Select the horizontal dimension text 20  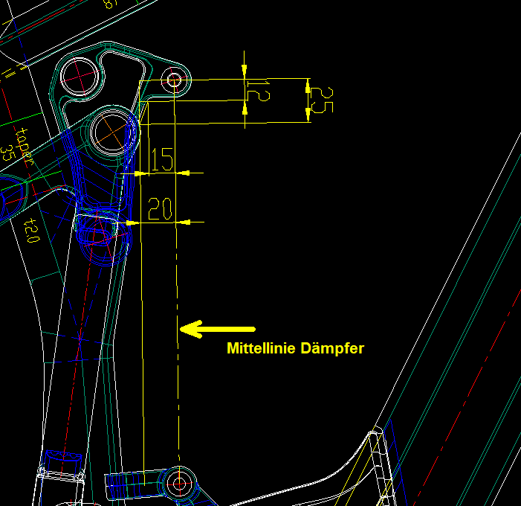click(x=161, y=209)
